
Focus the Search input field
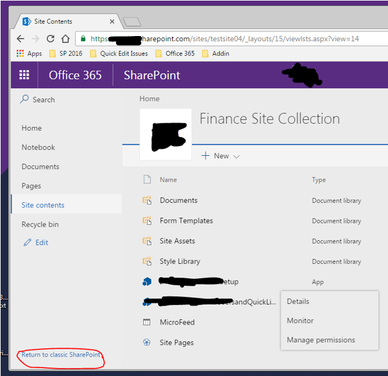click(x=67, y=100)
